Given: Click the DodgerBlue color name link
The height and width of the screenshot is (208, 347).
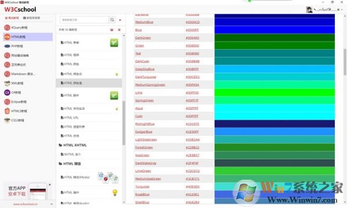Looking at the screenshot, I should (x=144, y=132).
